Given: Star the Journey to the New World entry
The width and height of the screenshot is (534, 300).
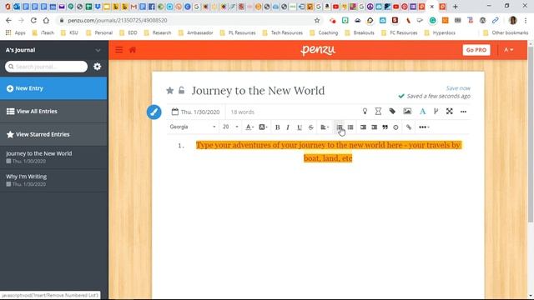Looking at the screenshot, I should [x=169, y=91].
